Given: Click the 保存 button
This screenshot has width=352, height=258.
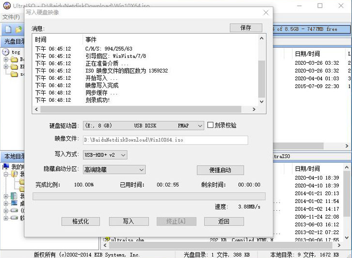Looking at the screenshot, I should (x=246, y=28).
